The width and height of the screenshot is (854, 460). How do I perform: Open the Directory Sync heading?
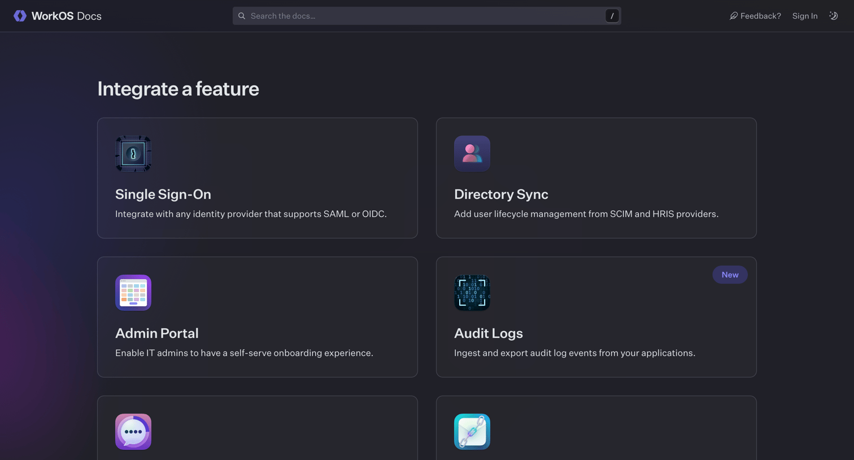pyautogui.click(x=501, y=194)
